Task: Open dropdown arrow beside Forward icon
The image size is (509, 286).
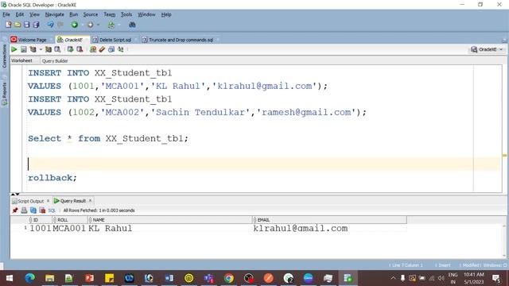Action: tap(98, 25)
